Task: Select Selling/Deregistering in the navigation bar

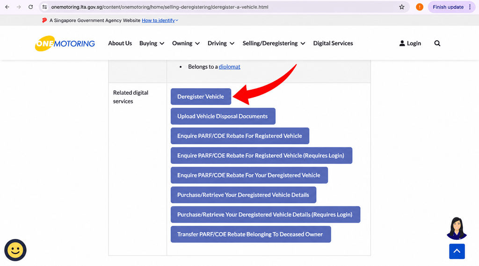Action: click(x=270, y=43)
